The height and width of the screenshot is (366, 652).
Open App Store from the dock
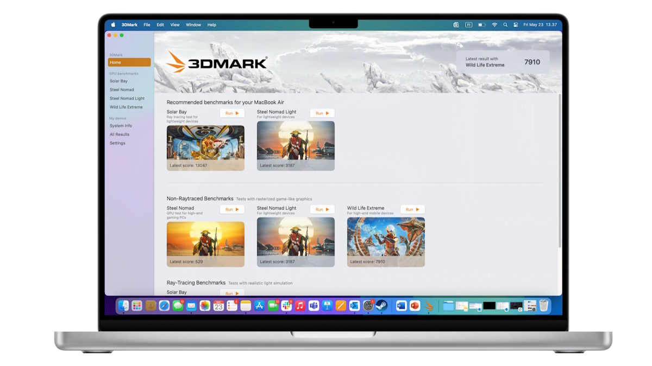tap(259, 306)
